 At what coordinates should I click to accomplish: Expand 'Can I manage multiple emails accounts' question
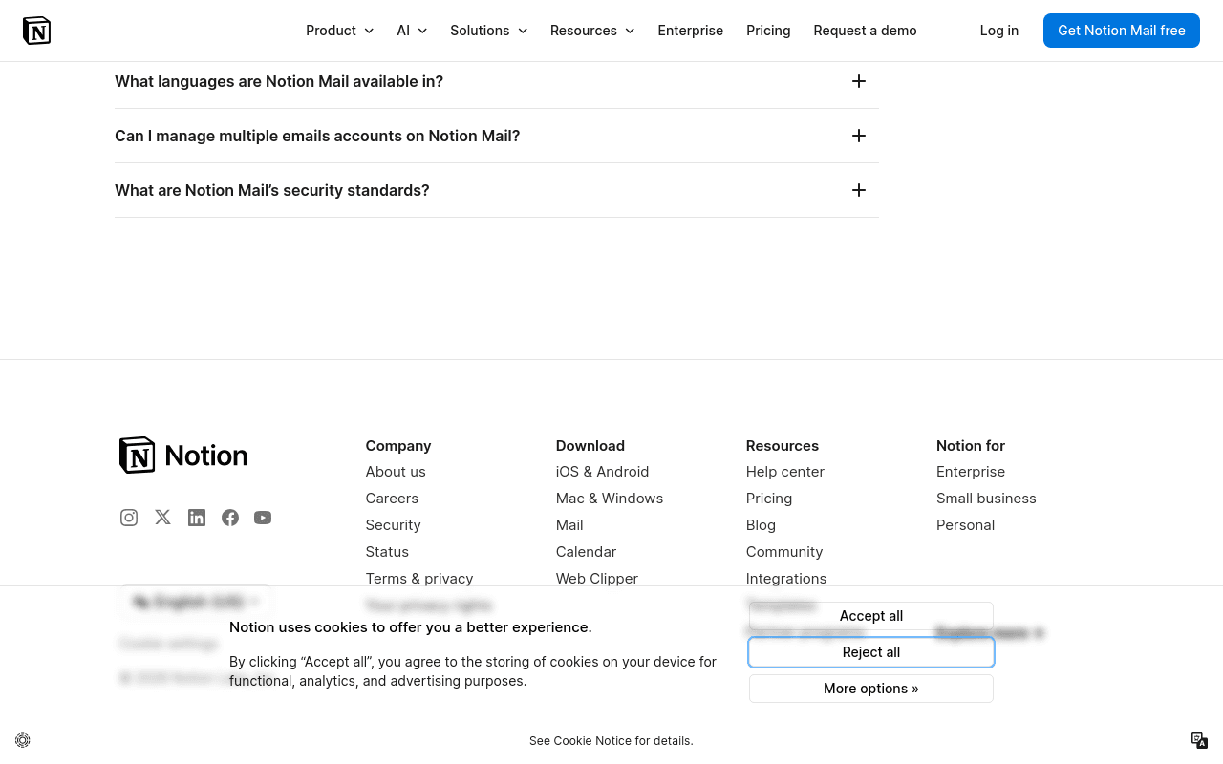[497, 136]
